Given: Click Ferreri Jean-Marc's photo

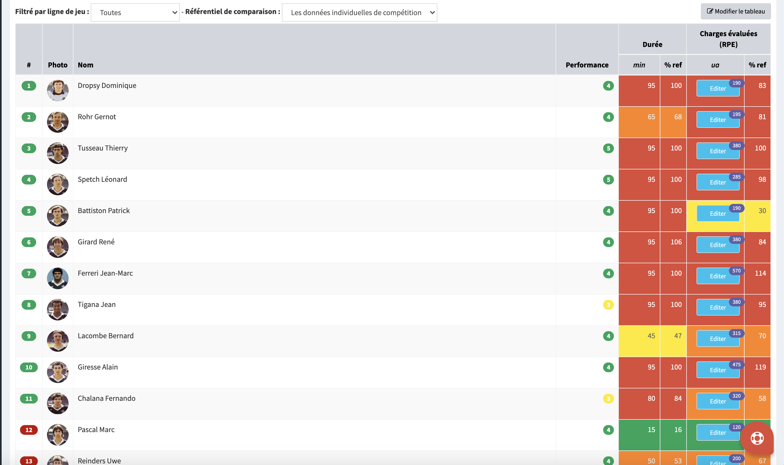Looking at the screenshot, I should click(x=58, y=279).
